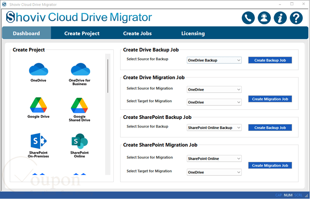Image resolution: width=310 pixels, height=199 pixels.
Task: Open the Drive Migration source dropdown
Action: [214, 90]
